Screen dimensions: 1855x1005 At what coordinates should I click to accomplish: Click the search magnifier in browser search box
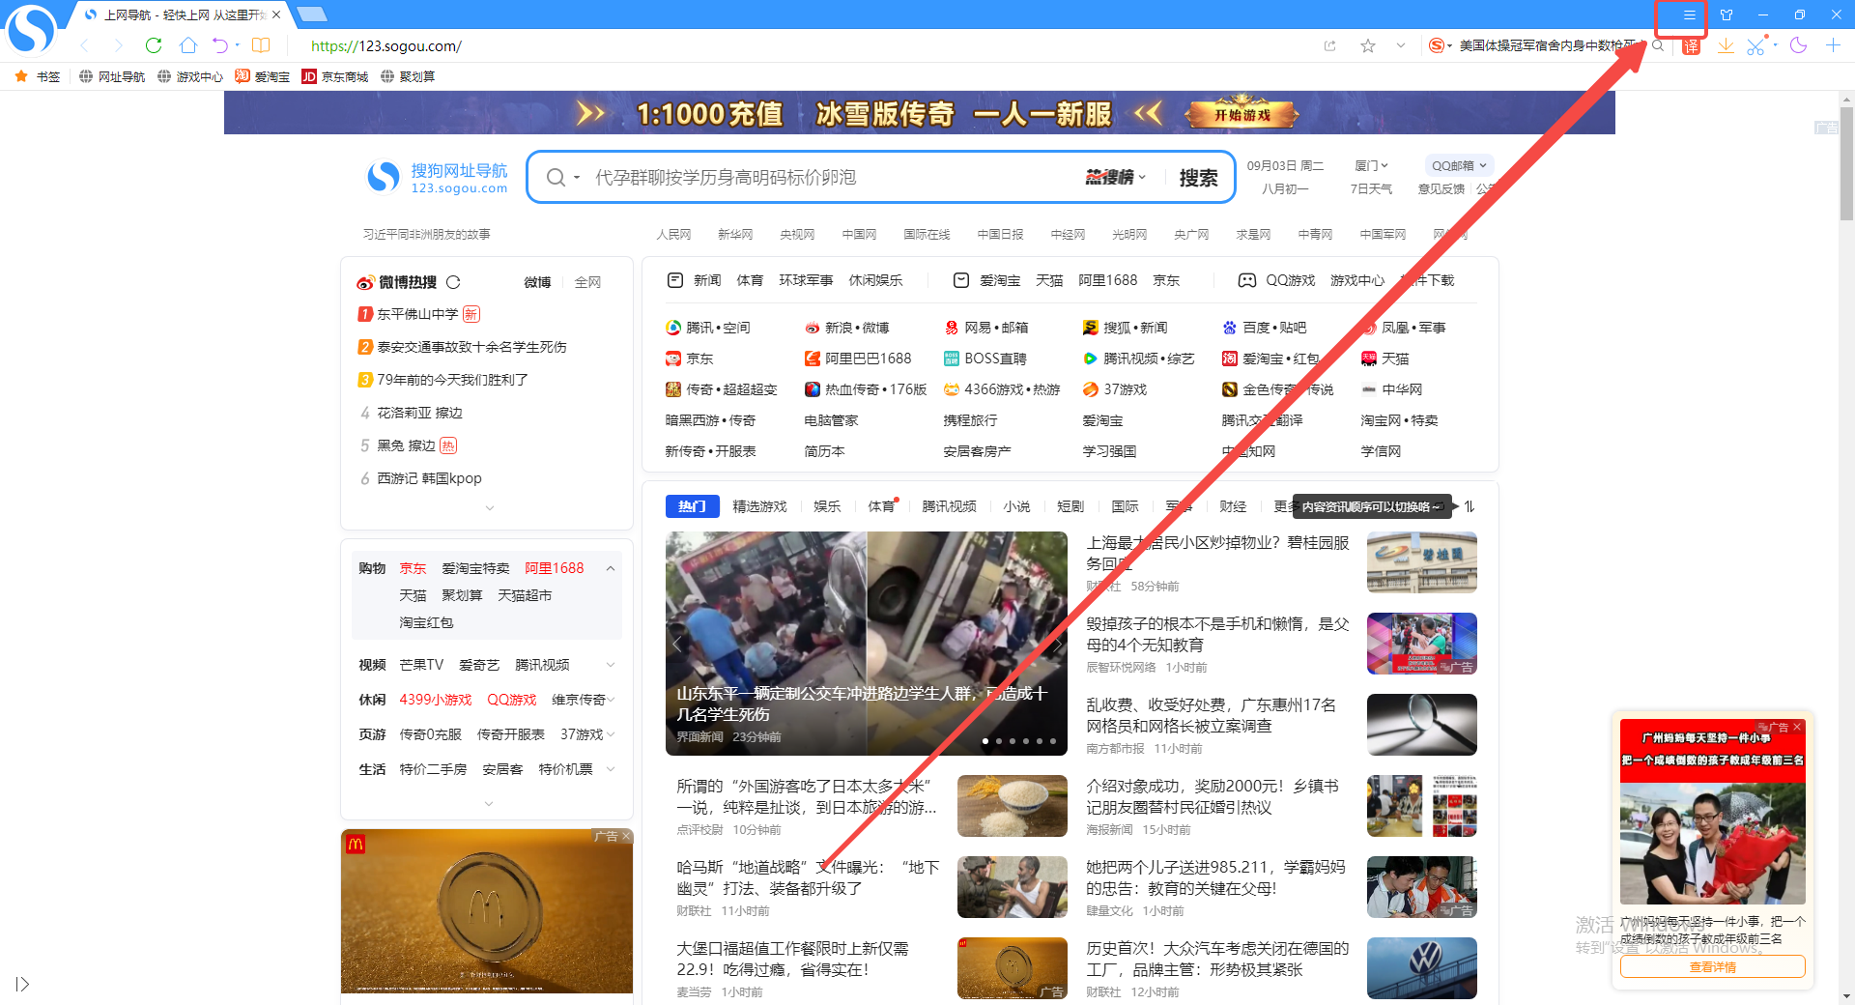pyautogui.click(x=1658, y=45)
